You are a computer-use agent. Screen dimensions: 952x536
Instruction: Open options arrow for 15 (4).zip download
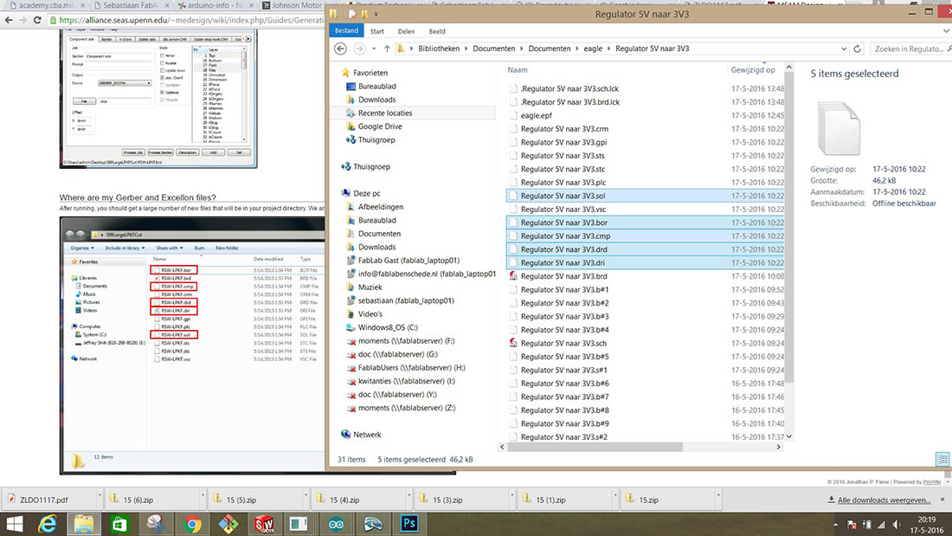pyautogui.click(x=409, y=495)
